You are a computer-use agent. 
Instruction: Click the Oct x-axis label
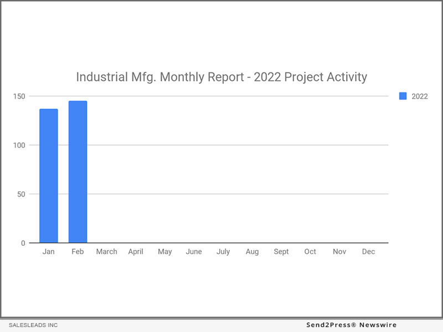(x=310, y=252)
